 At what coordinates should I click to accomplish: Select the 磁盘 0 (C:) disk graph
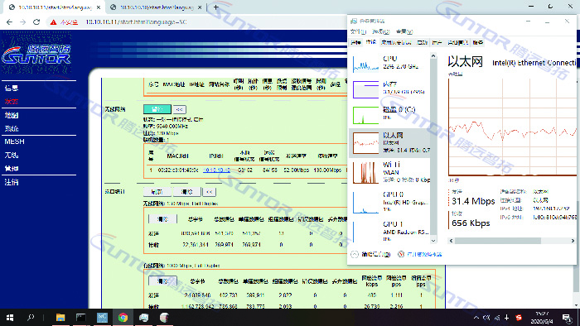390,114
